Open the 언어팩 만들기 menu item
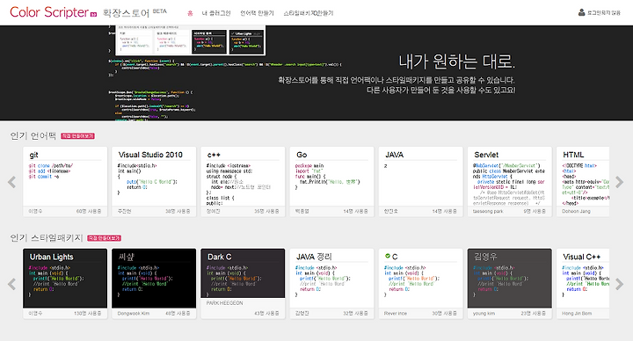The image size is (633, 341). pyautogui.click(x=257, y=13)
